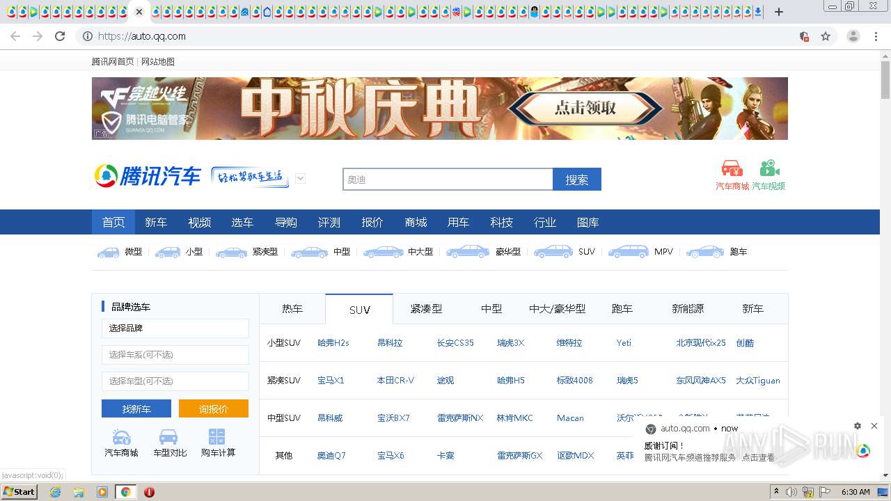Click the 找新车 button
891x501 pixels.
pyautogui.click(x=136, y=408)
